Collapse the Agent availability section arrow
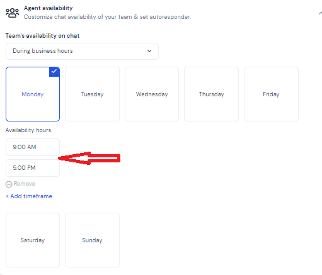 point(320,13)
